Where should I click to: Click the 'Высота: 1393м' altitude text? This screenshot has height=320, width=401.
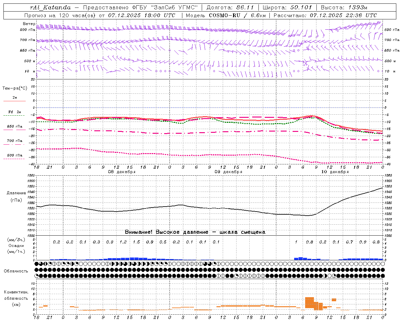344,7
